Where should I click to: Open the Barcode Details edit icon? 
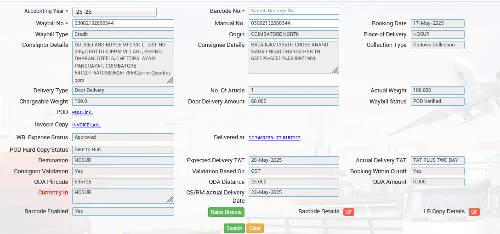(349, 212)
